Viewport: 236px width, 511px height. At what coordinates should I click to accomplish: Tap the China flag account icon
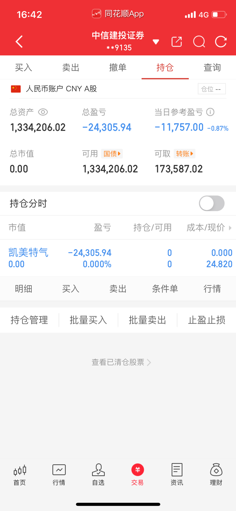coord(16,89)
